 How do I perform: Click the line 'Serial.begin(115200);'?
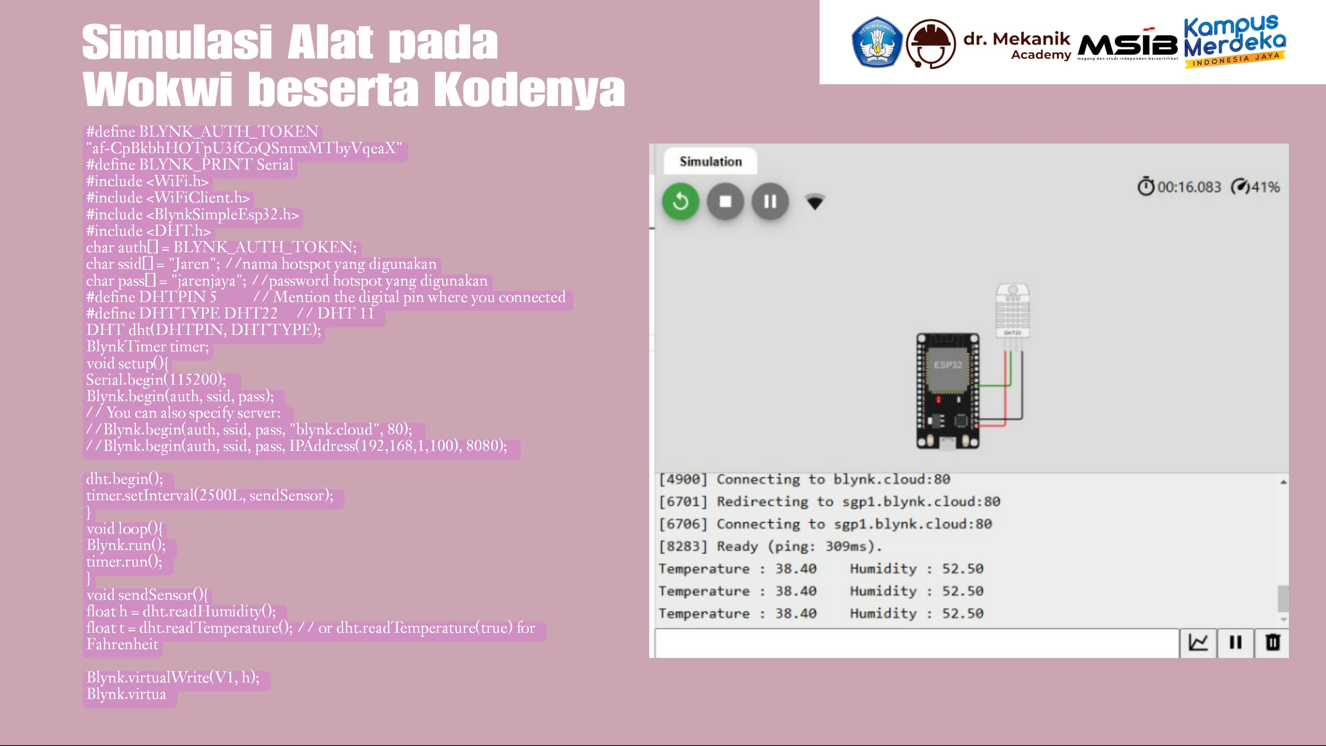[x=156, y=379]
